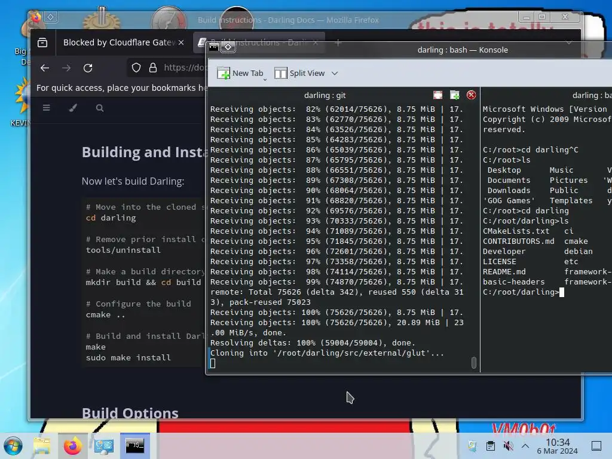Click the leftmost system tray icon
Screen dimensions: 612x459
pos(472,446)
